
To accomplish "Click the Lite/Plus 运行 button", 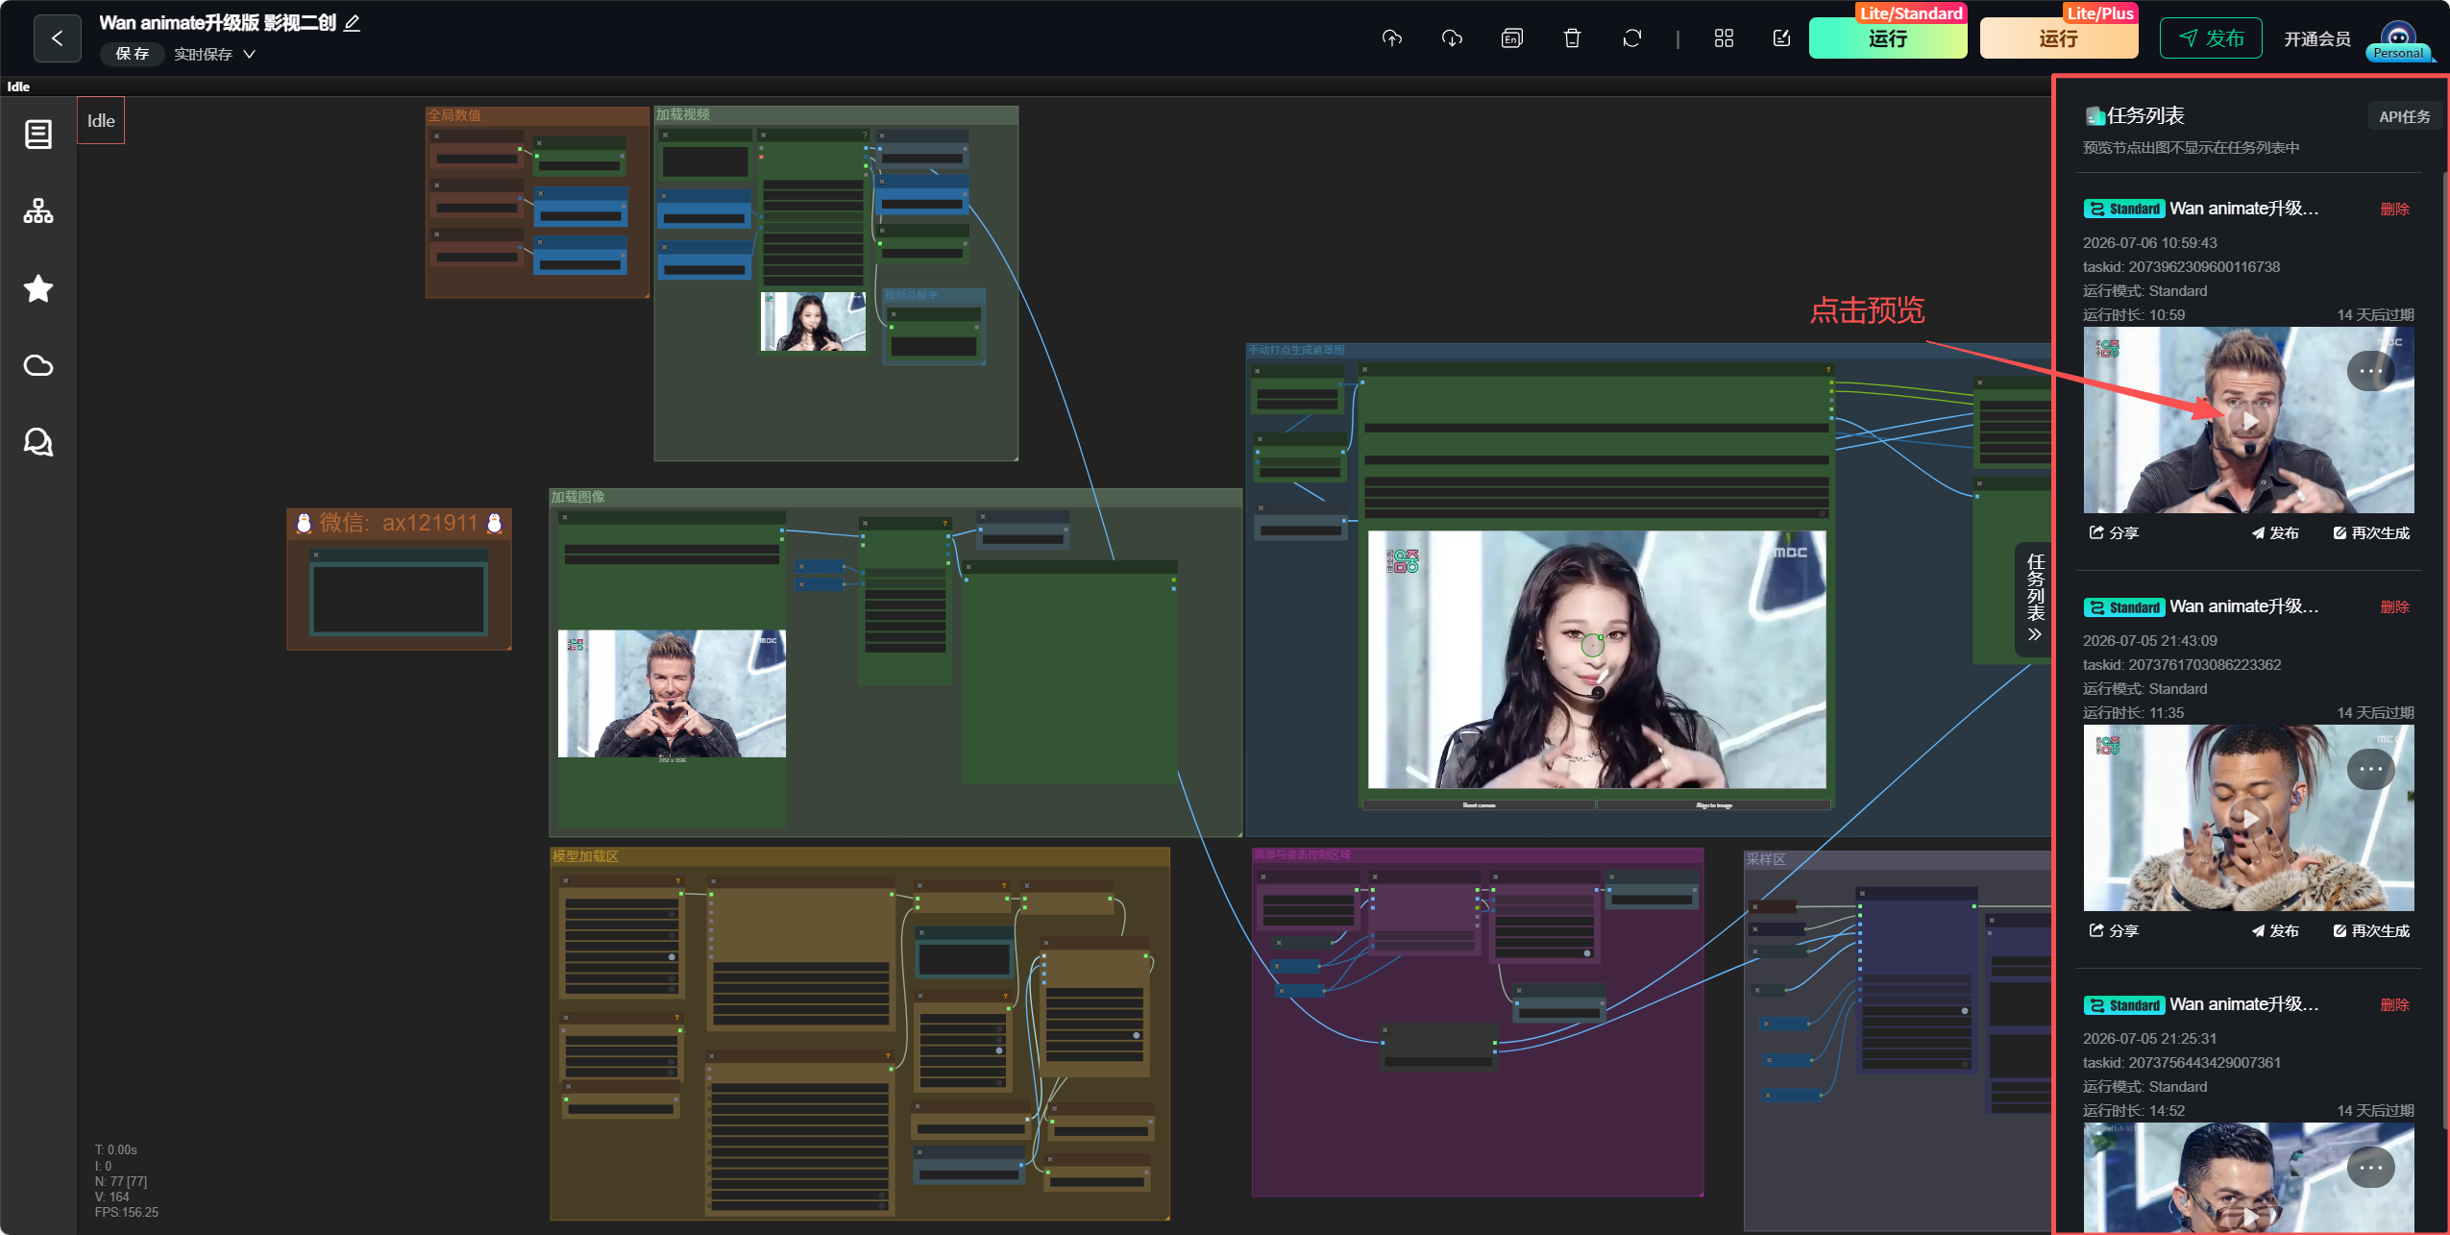I will pos(2059,38).
